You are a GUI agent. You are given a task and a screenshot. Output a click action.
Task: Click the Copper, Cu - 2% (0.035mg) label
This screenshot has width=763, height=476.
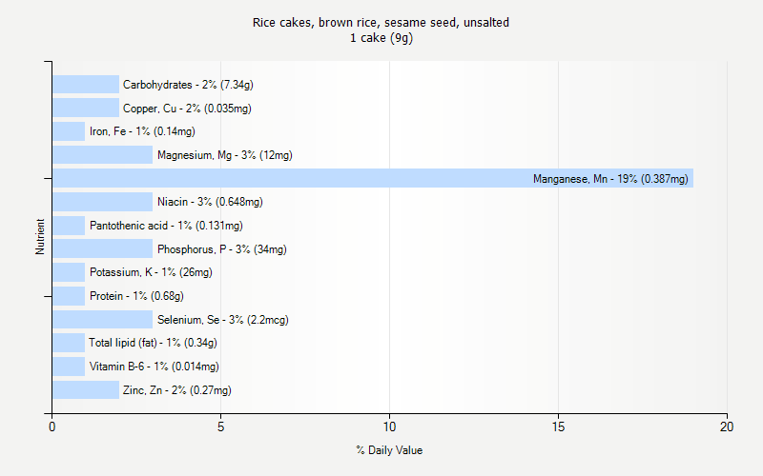187,109
